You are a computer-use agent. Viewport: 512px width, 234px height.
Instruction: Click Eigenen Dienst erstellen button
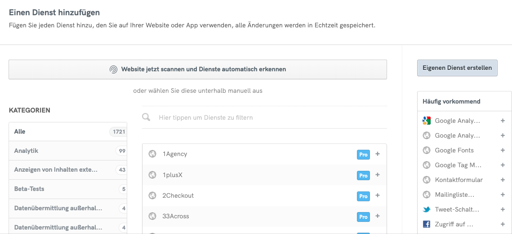pos(457,68)
